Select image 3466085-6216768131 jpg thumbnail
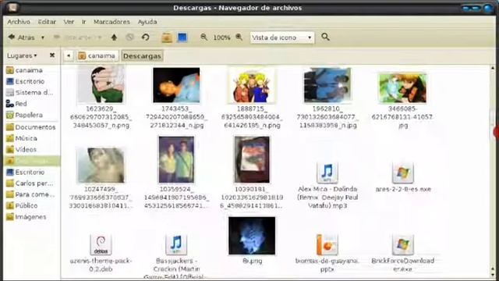The image size is (499, 281). (402, 88)
